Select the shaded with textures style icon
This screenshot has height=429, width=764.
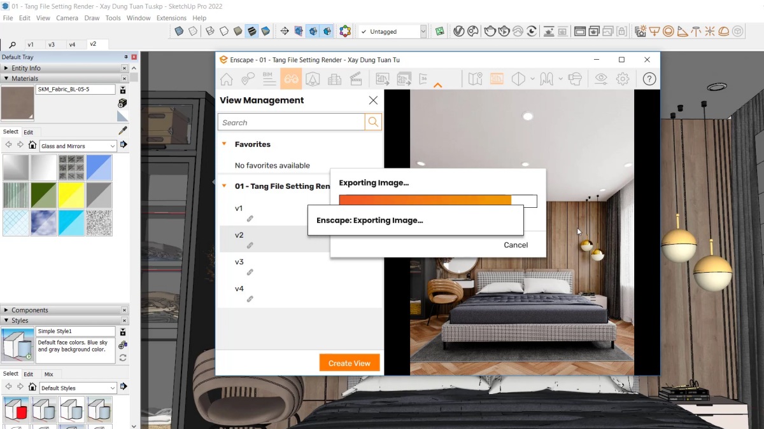tap(251, 31)
